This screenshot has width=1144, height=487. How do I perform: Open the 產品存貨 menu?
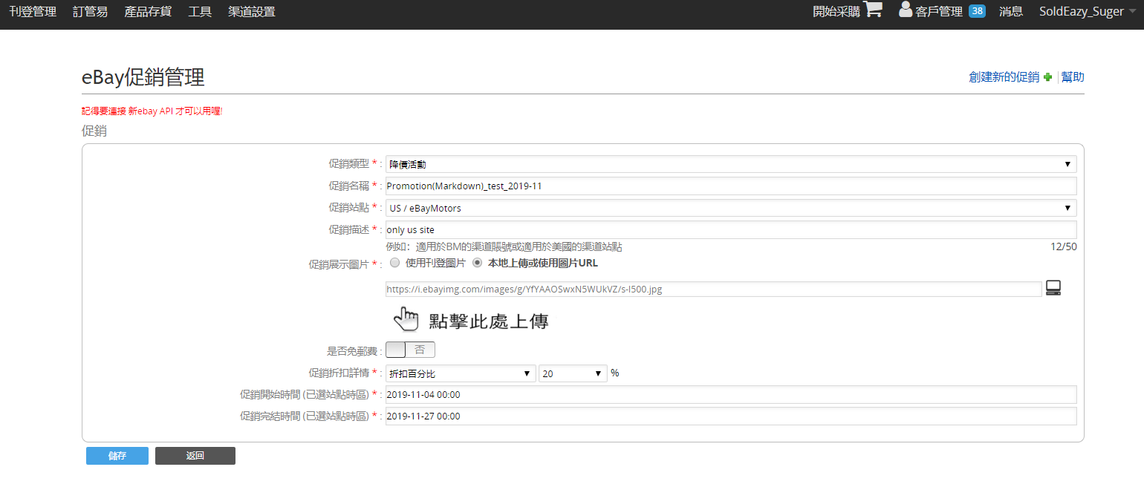pos(148,11)
